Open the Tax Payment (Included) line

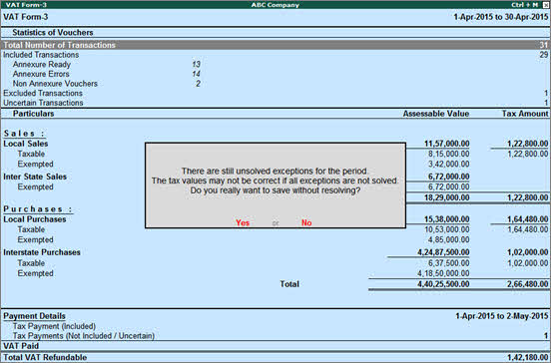[x=54, y=326]
